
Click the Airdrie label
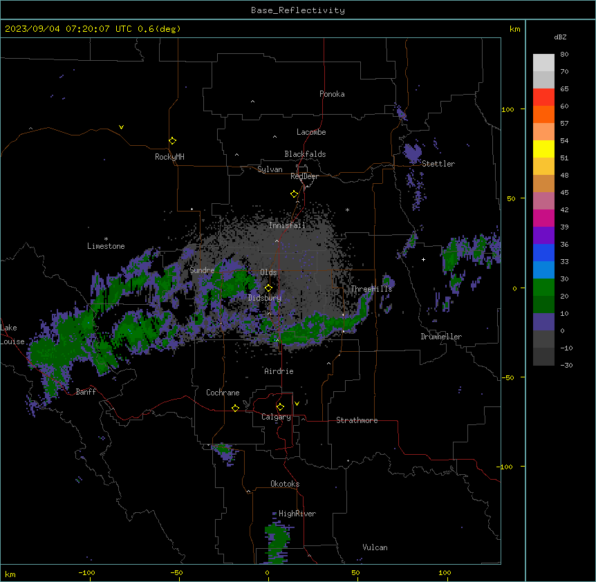tap(279, 371)
